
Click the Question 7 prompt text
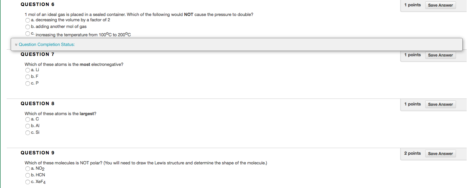(x=76, y=65)
